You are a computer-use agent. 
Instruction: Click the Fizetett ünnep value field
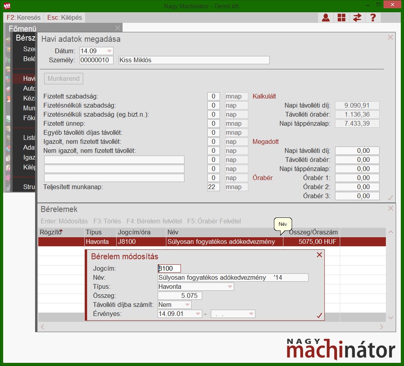tap(213, 123)
